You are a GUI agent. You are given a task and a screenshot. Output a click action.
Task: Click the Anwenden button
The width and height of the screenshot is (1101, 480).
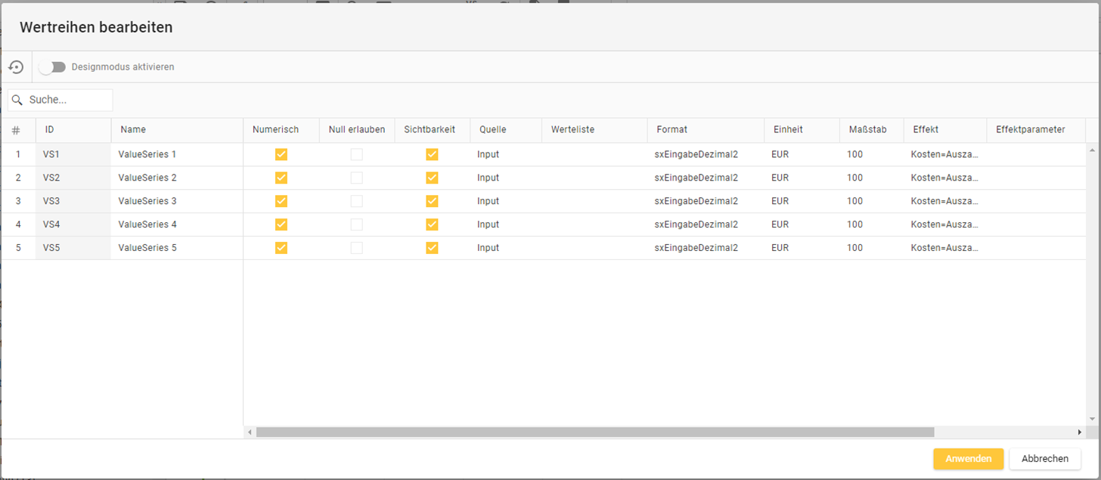(968, 459)
